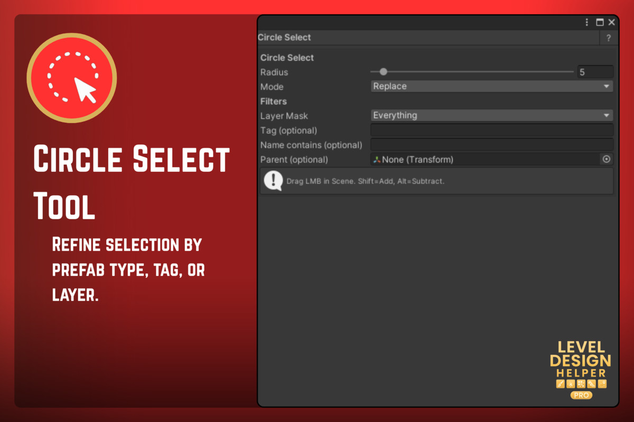Select the Circle Select tab header
This screenshot has width=634, height=422.
point(284,37)
